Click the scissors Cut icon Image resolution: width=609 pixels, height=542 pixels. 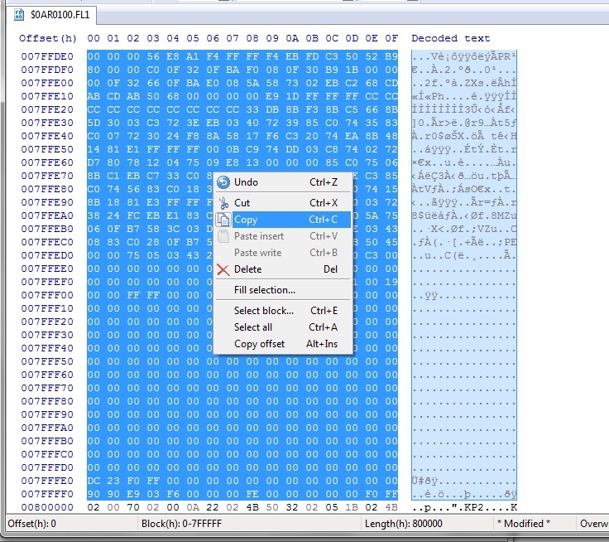(x=223, y=203)
